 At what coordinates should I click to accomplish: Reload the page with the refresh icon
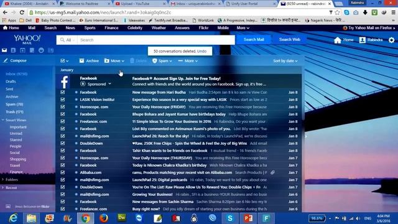(x=22, y=12)
